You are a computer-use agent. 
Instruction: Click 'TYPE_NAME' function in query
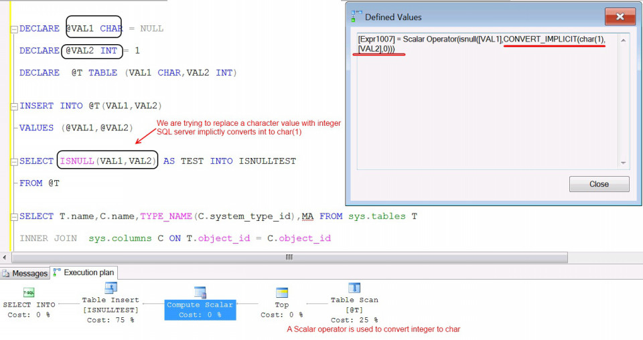166,216
